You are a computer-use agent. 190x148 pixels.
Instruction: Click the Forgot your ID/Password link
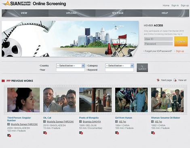point(158,51)
